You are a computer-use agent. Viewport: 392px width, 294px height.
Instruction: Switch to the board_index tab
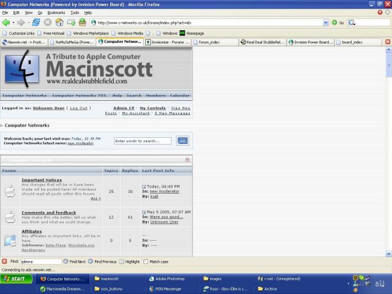(358, 42)
